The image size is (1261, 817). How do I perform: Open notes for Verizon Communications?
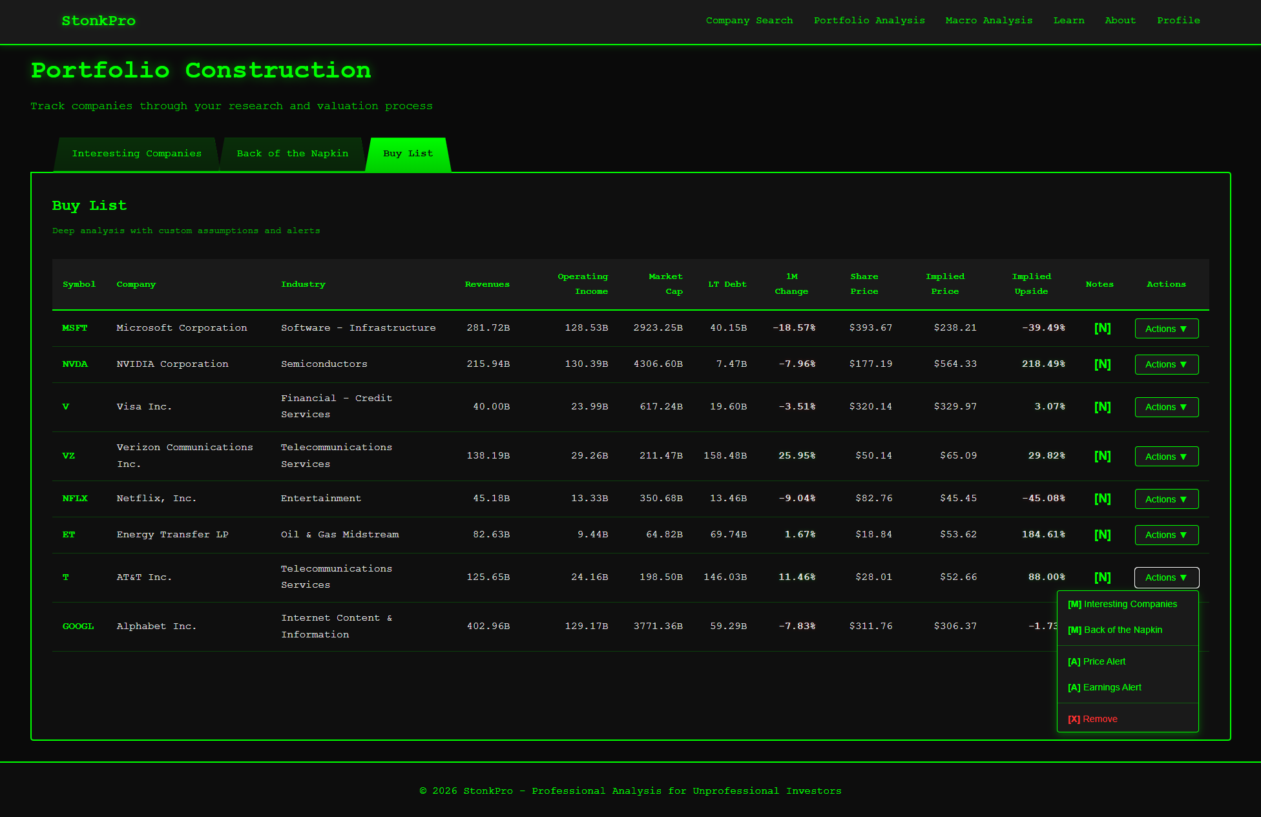(1103, 456)
